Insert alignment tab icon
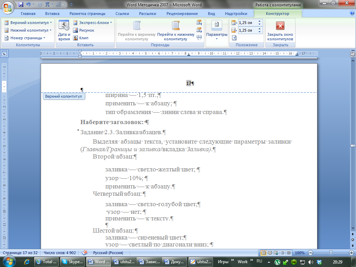Image resolution: width=356 pixels, height=267 pixels. [x=234, y=38]
